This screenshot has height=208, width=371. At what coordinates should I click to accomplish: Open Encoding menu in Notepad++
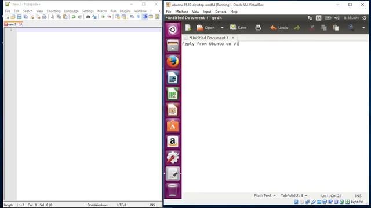[53, 11]
